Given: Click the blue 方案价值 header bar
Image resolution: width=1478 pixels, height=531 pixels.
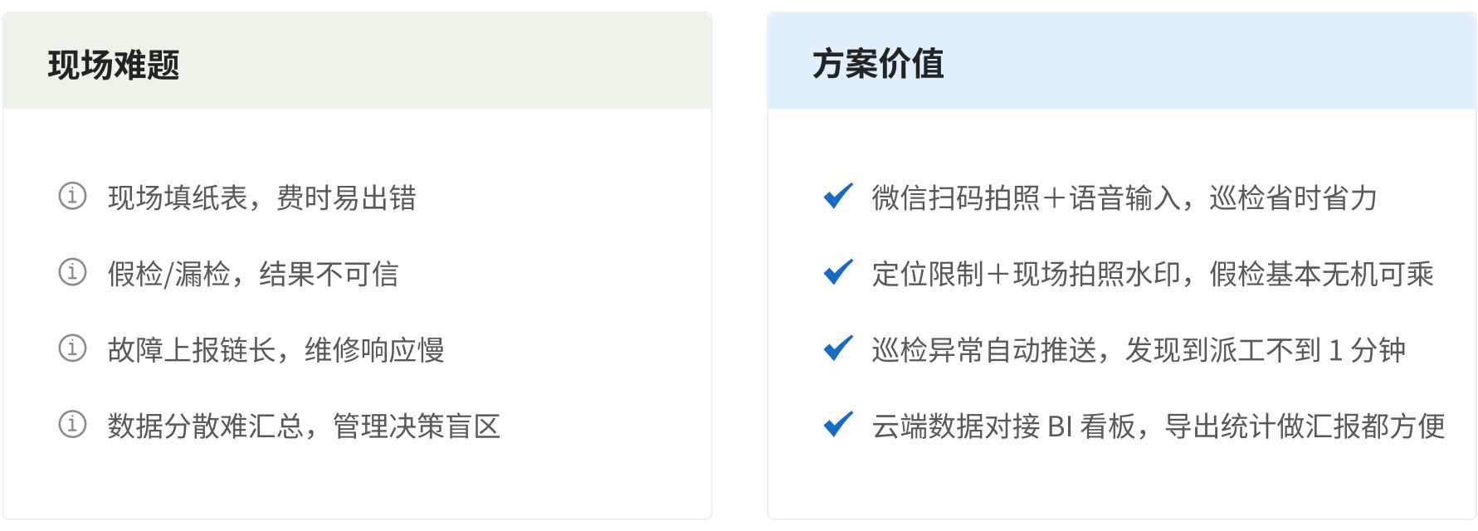Looking at the screenshot, I should click(x=1121, y=61).
